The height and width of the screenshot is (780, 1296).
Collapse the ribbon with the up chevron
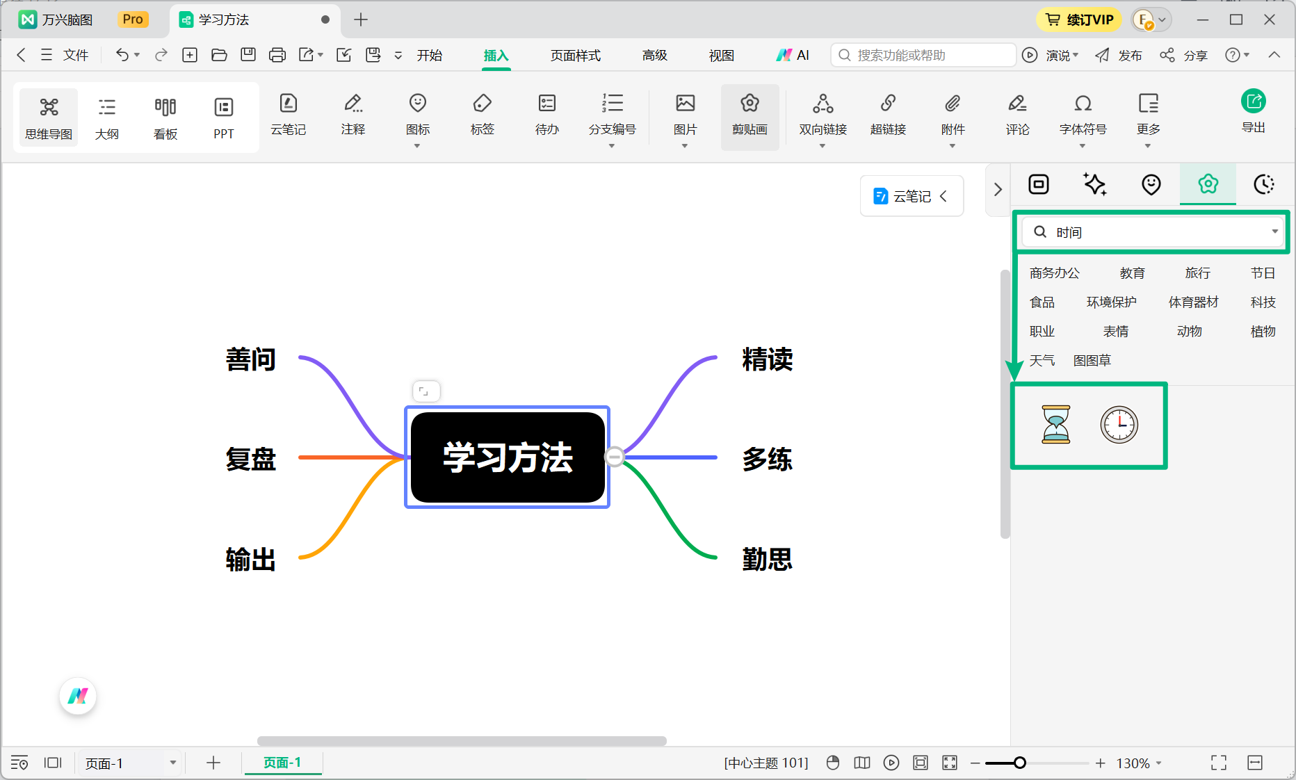click(1274, 55)
